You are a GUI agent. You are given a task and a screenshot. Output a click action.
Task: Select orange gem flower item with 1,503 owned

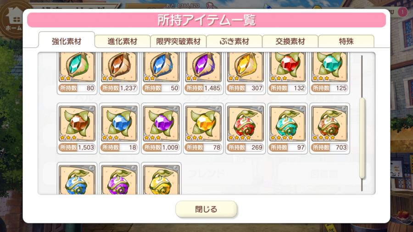point(77,128)
